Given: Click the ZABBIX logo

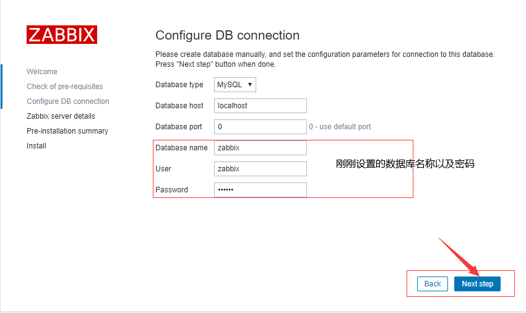Looking at the screenshot, I should point(62,35).
